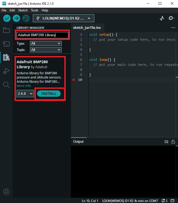This screenshot has width=178, height=203.
Task: Open the Edit menu
Action: (12, 10)
